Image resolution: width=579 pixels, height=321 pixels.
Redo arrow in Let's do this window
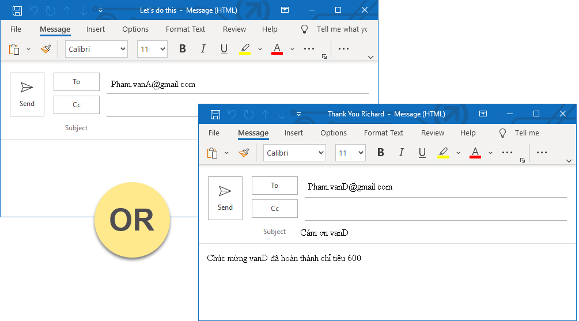point(51,11)
